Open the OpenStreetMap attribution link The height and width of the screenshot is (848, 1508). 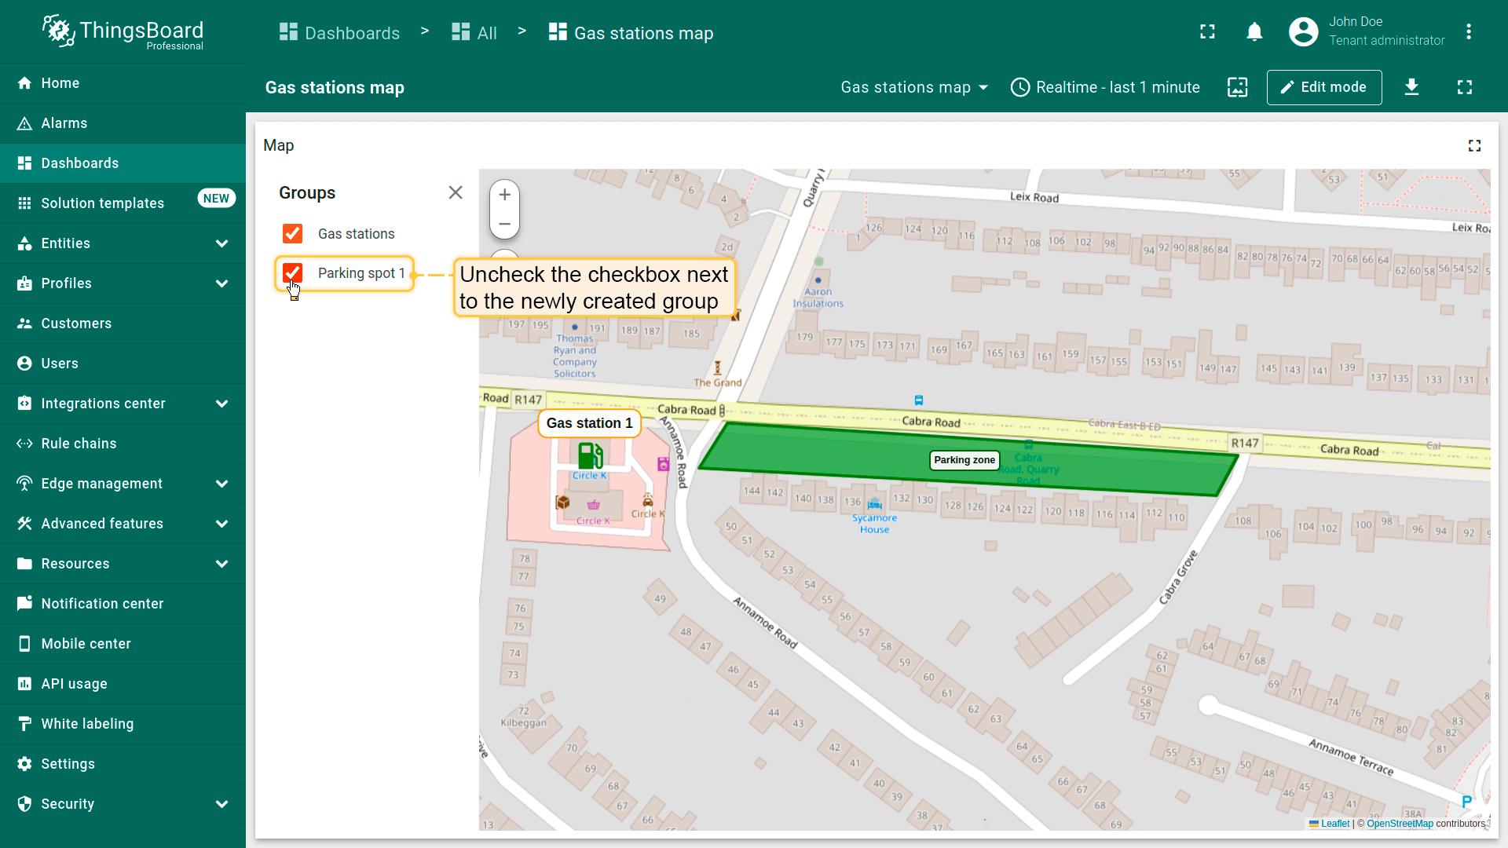click(x=1399, y=824)
